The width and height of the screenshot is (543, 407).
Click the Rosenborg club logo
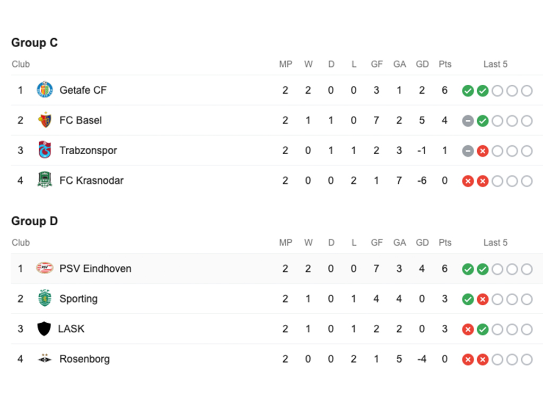coord(45,359)
